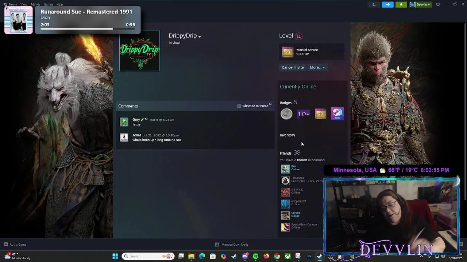This screenshot has height=262, width=467.
Task: Launch Microsoft Edge from taskbar
Action: [202, 256]
